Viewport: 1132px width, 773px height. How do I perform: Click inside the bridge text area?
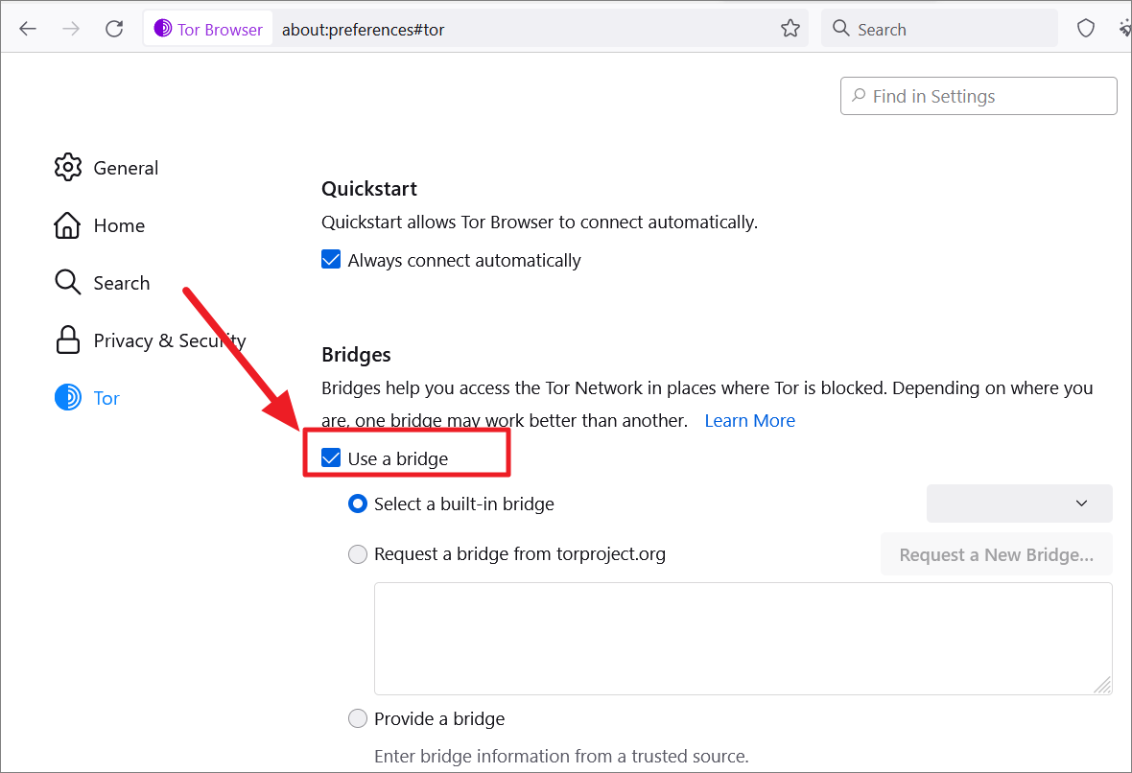(x=743, y=638)
